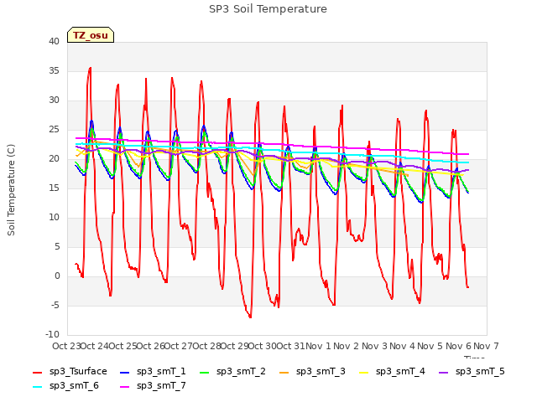Click the 40 y-axis tick label
The height and width of the screenshot is (402, 537).
[x=54, y=41]
